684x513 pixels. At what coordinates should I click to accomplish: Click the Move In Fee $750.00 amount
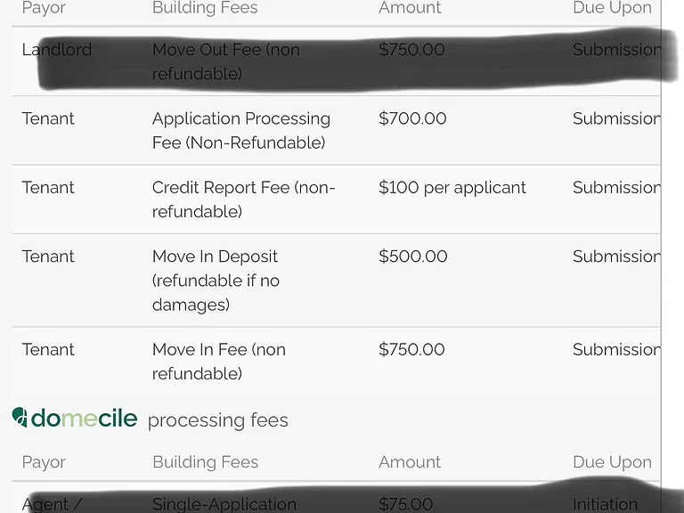pos(411,349)
